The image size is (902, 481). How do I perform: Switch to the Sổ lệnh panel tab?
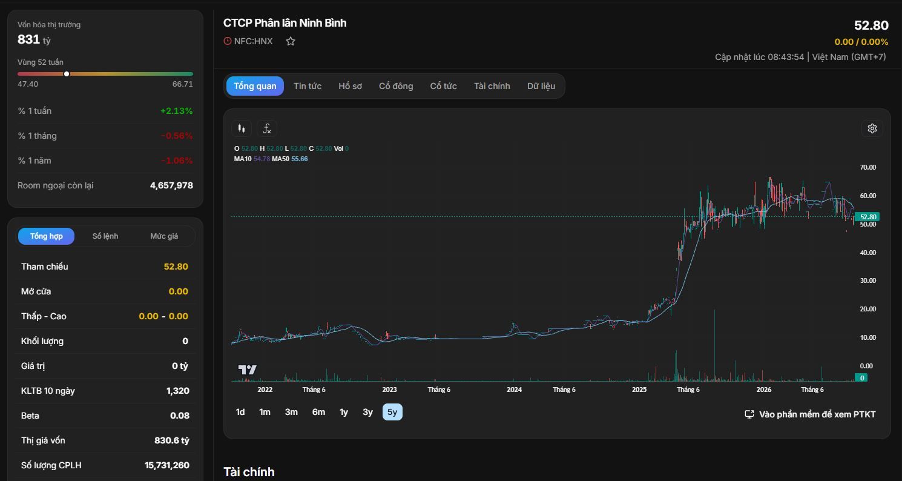tap(105, 236)
